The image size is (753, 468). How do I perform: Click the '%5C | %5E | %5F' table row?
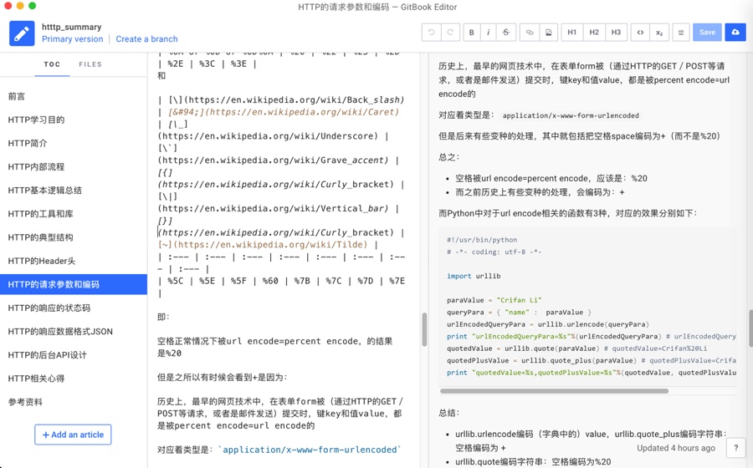tap(281, 281)
